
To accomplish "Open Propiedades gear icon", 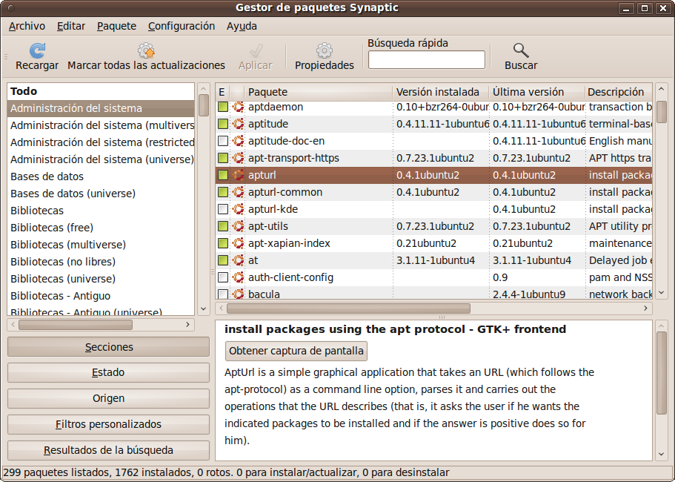I will (x=324, y=50).
